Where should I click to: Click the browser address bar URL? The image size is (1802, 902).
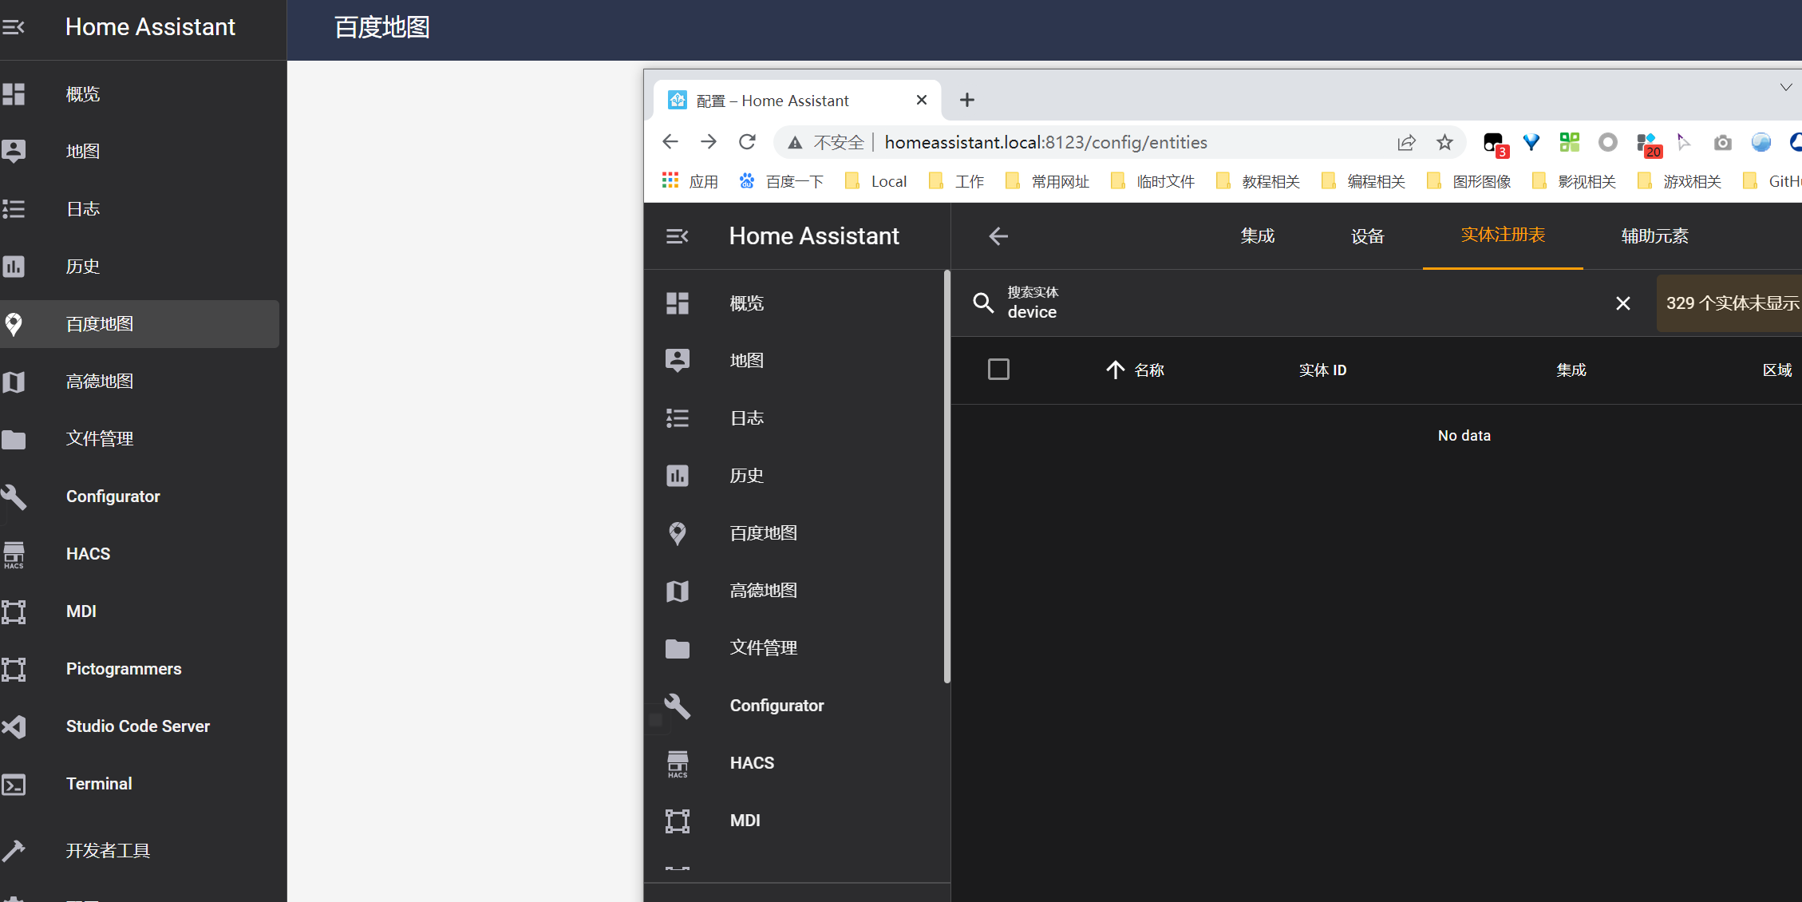coord(1045,143)
